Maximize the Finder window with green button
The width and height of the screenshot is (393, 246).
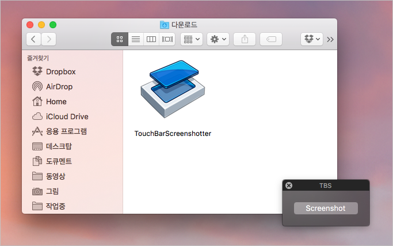click(x=53, y=25)
